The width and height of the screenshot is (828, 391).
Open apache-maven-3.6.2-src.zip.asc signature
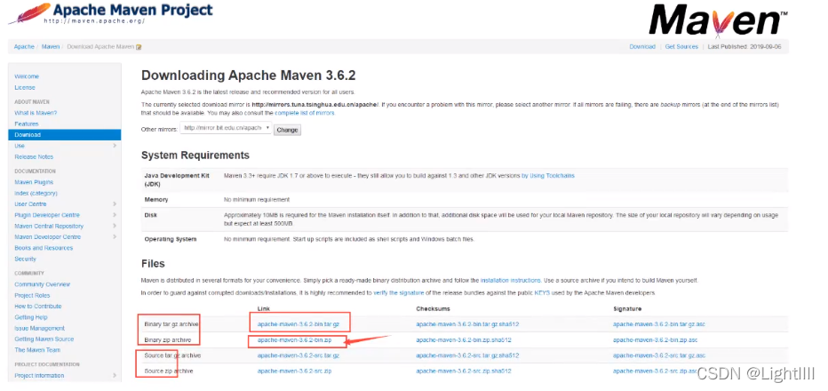[655, 371]
